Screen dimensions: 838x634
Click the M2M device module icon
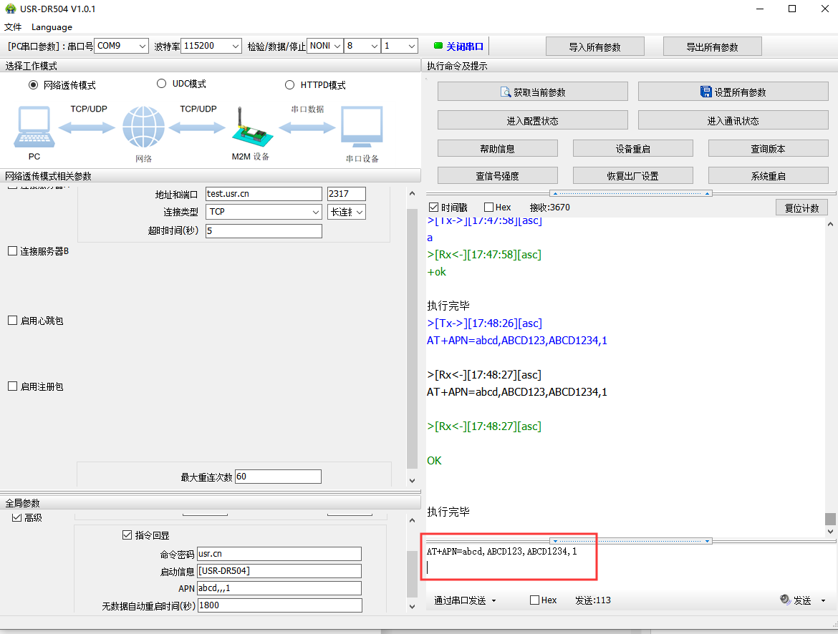tap(249, 127)
